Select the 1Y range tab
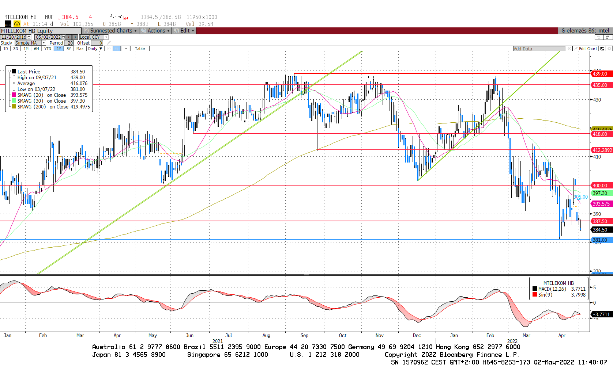The image size is (613, 378). click(59, 49)
